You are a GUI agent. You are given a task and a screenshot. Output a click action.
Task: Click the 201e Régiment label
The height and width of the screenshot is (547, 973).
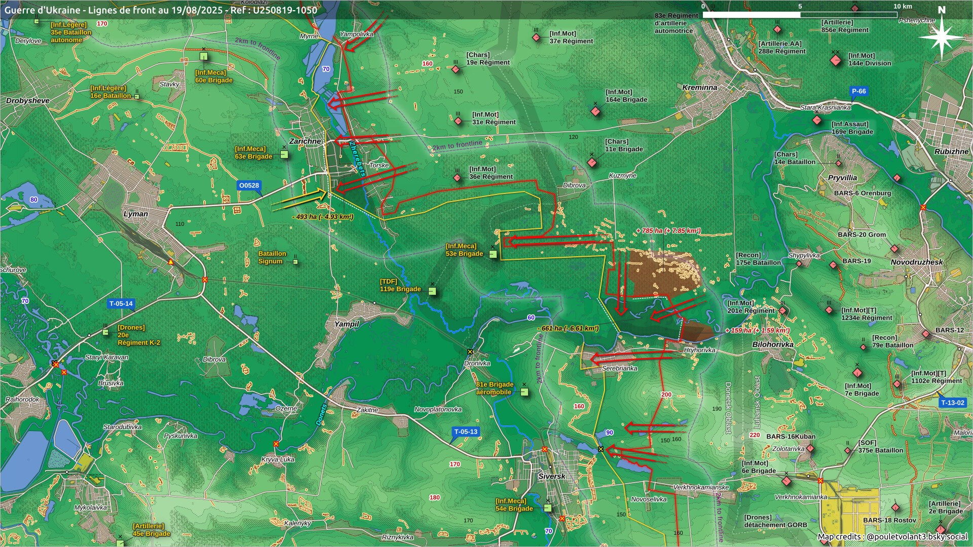click(751, 307)
